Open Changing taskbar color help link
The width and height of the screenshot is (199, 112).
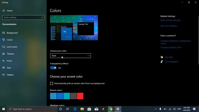(171, 47)
